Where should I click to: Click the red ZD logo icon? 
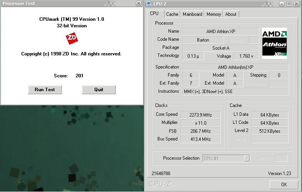tap(72, 38)
